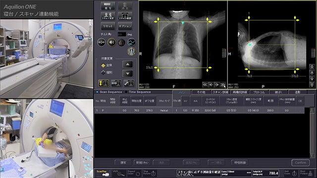
Task: Click the 76.0 start position cell
Action: tap(137, 110)
